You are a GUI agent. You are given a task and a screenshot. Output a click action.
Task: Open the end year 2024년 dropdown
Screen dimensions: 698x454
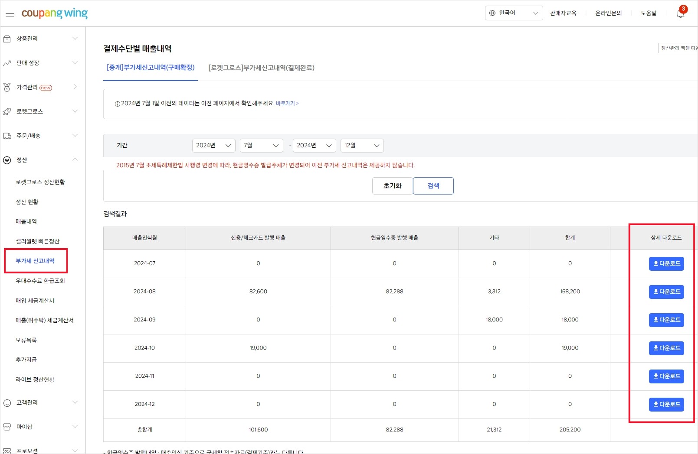pyautogui.click(x=315, y=146)
